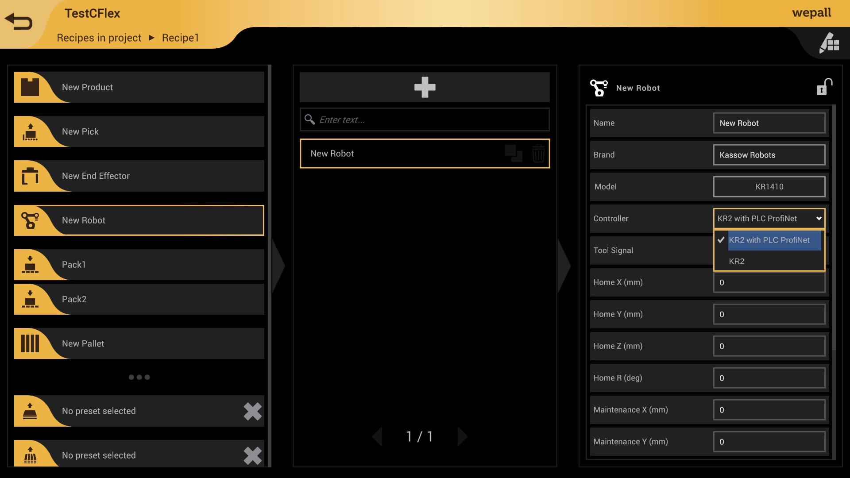
Task: Click the plus icon to add robot
Action: [425, 87]
